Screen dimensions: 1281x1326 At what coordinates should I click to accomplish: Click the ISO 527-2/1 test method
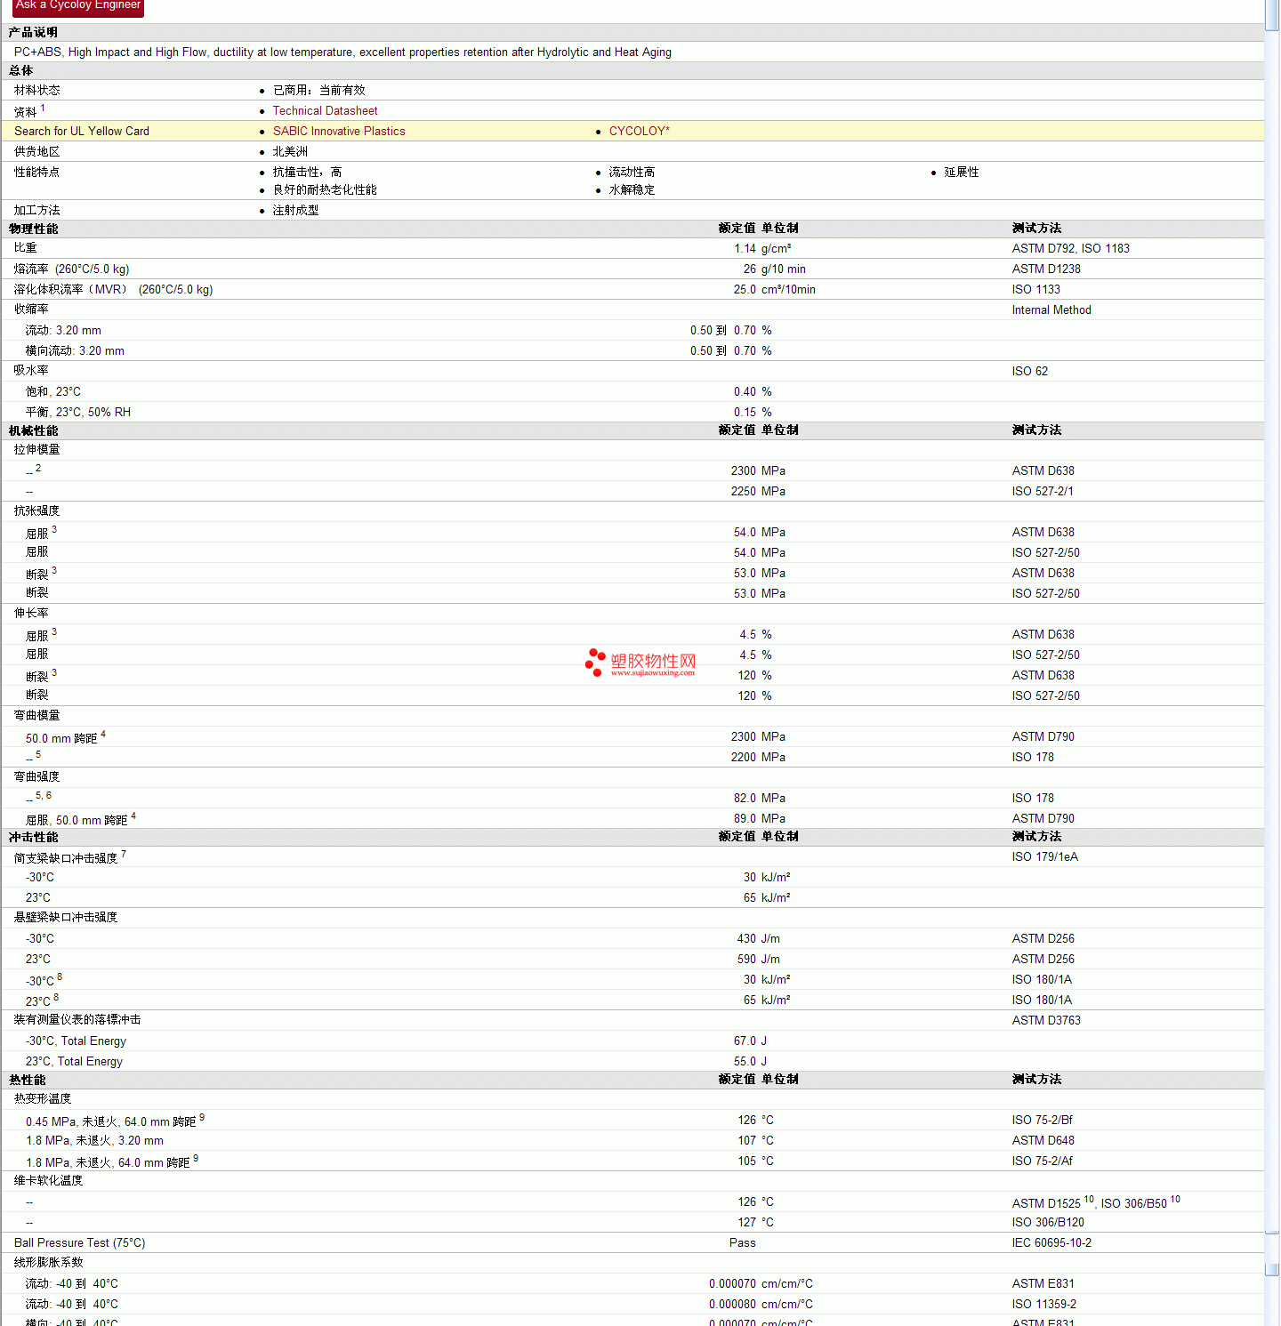[x=1043, y=492]
